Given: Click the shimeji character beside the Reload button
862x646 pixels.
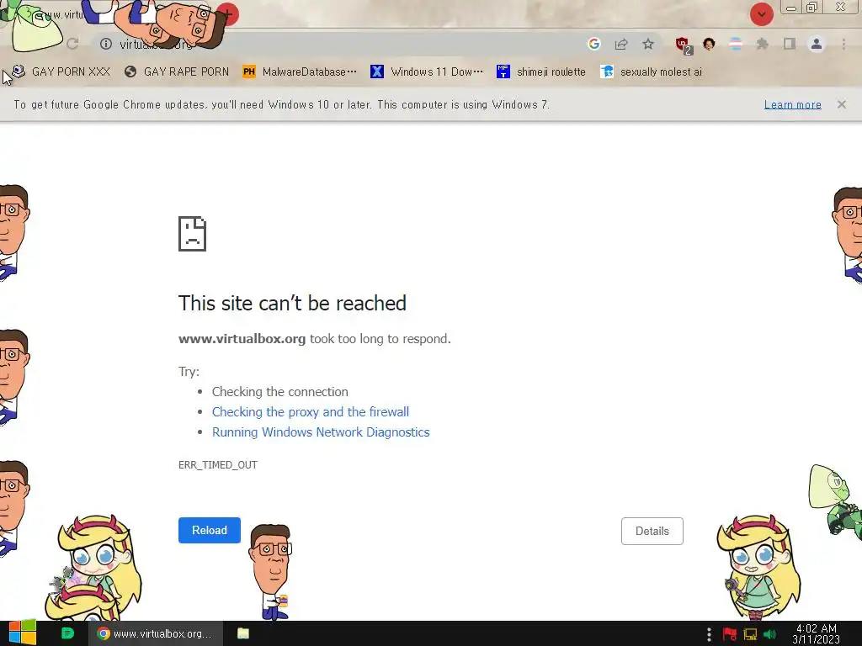Looking at the screenshot, I should tap(271, 572).
